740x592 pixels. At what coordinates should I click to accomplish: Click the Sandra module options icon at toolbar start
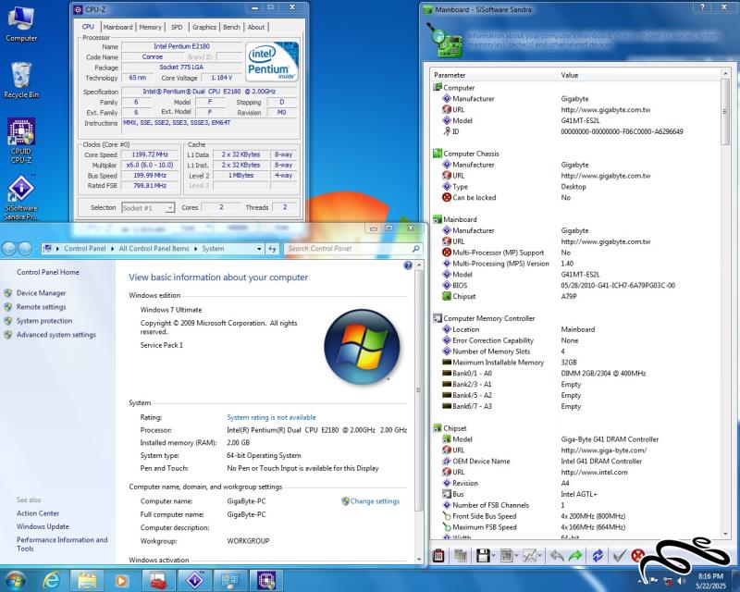pyautogui.click(x=438, y=556)
